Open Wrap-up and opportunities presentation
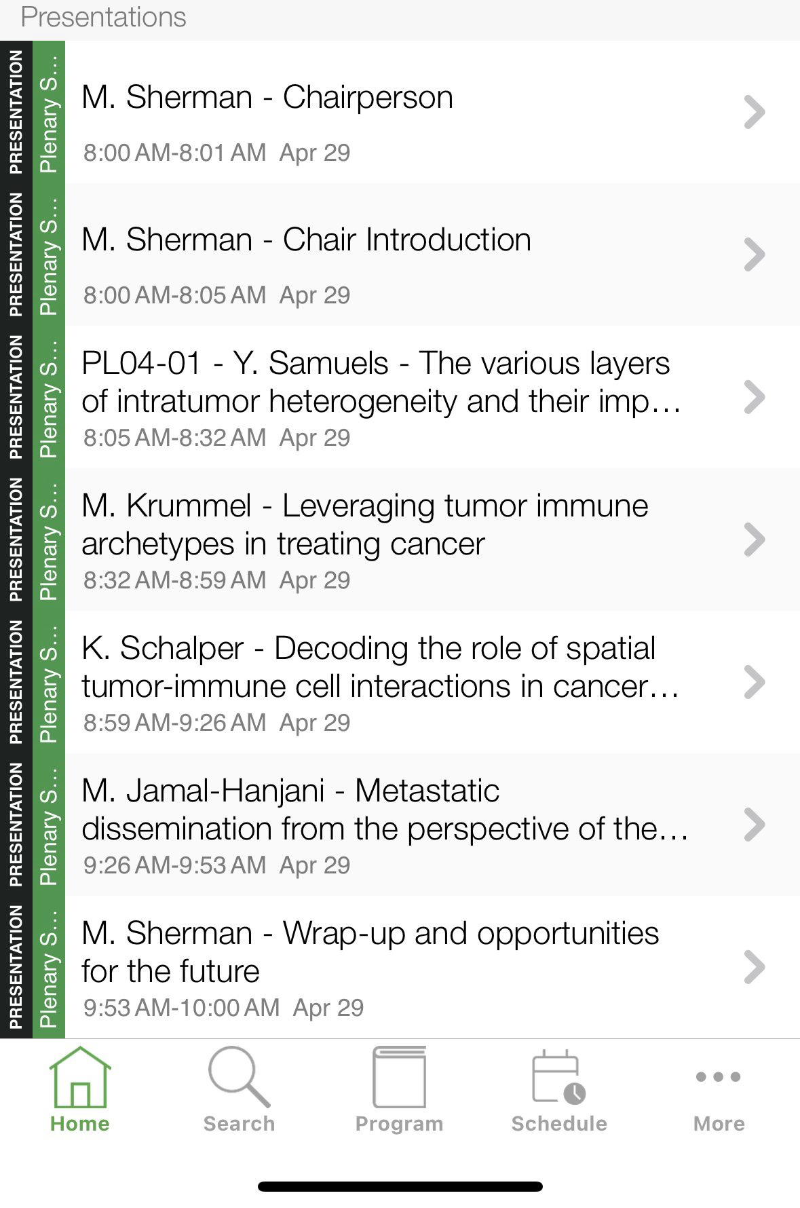The width and height of the screenshot is (800, 1208). pyautogui.click(x=370, y=952)
